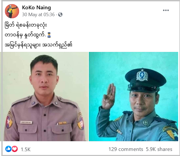The width and height of the screenshot is (180, 156).
Task: Click the blue thumbs-up Like reaction icon
Action: pyautogui.click(x=8, y=149)
